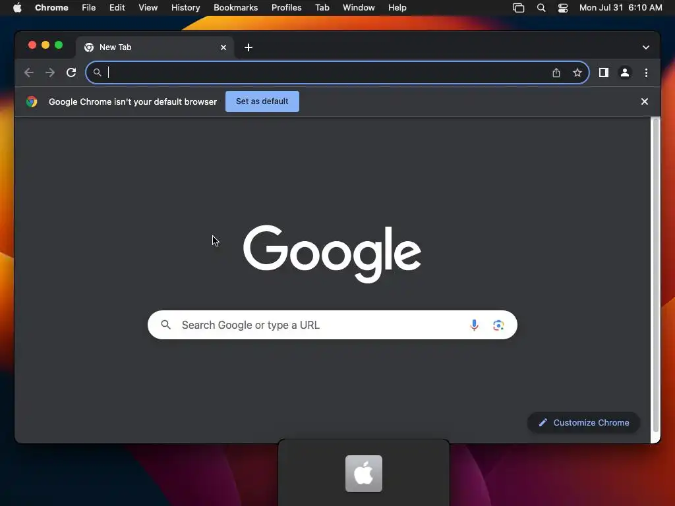
Task: Click the screen mirroring menu bar icon
Action: click(x=518, y=8)
